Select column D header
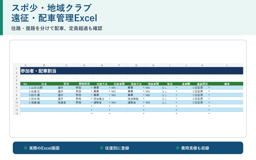Screen dimensions: 256x160 [84, 65]
